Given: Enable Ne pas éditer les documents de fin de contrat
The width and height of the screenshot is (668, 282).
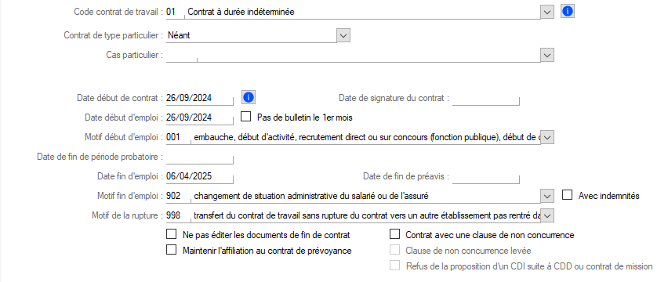Looking at the screenshot, I should coord(171,234).
